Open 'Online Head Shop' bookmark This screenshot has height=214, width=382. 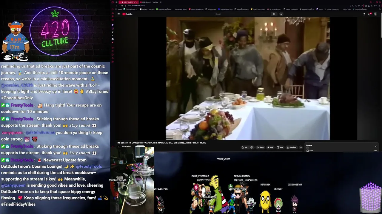pyautogui.click(x=181, y=9)
